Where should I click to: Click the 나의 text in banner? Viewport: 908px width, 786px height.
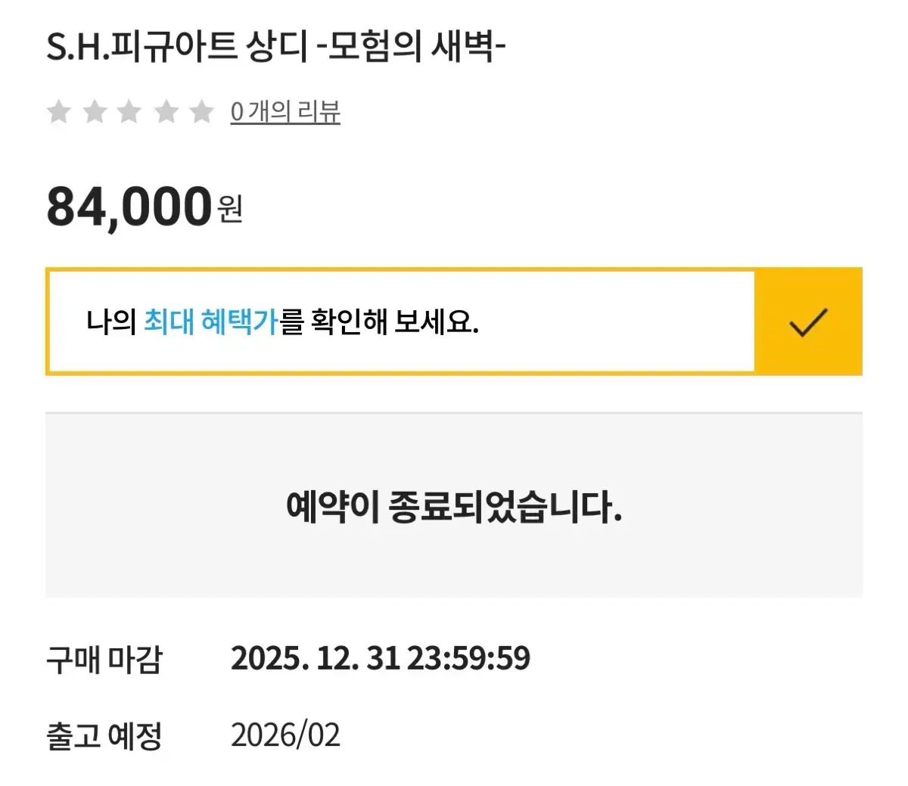[110, 322]
